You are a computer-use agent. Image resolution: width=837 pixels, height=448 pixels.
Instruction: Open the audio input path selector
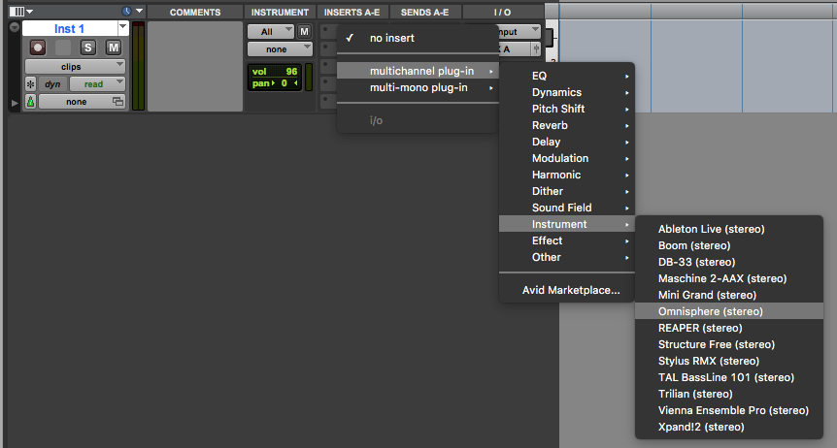tap(519, 31)
